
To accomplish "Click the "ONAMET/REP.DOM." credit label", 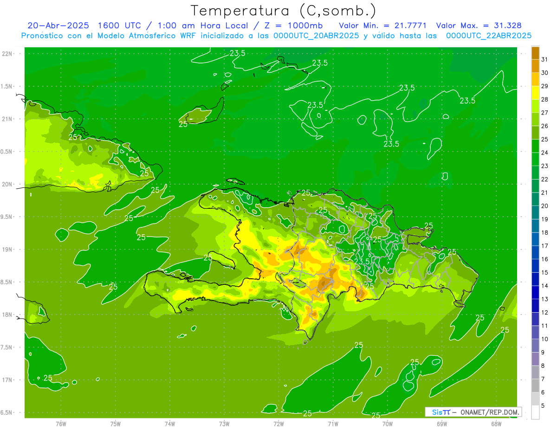I will coord(489,412).
